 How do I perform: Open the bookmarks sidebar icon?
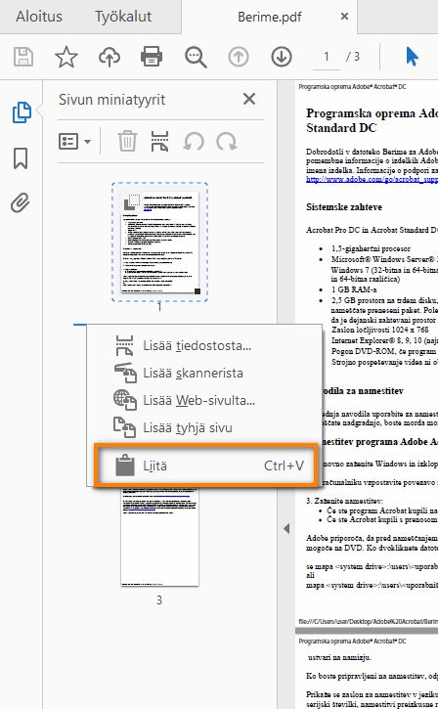tap(21, 158)
